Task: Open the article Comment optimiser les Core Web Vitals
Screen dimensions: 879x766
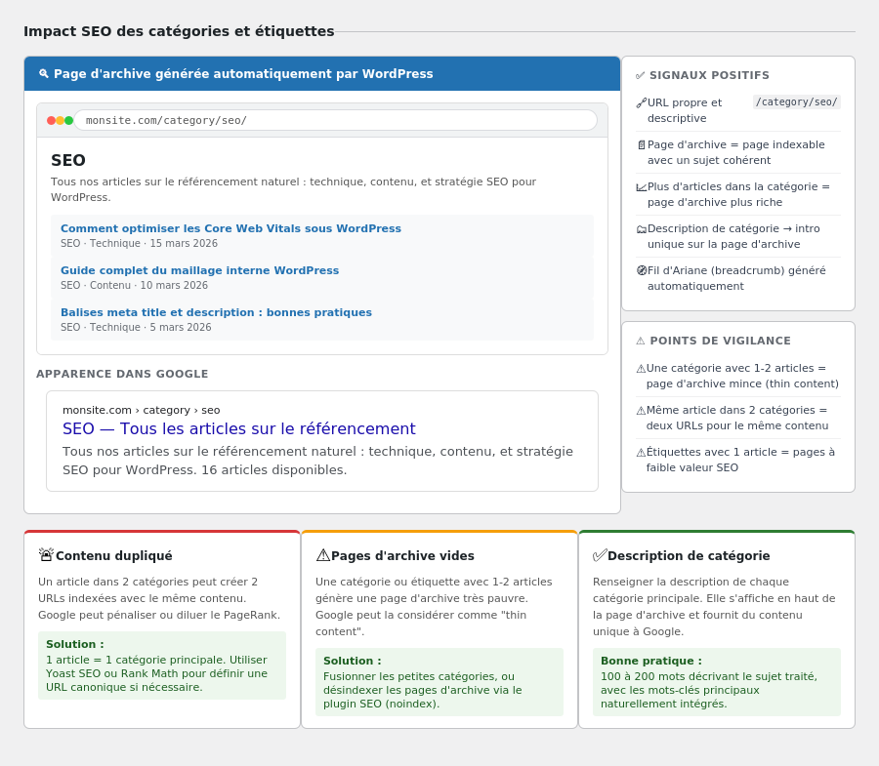Action: pyautogui.click(x=230, y=228)
